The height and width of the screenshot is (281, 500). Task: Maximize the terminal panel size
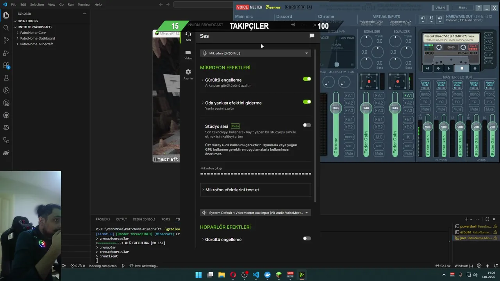click(487, 219)
